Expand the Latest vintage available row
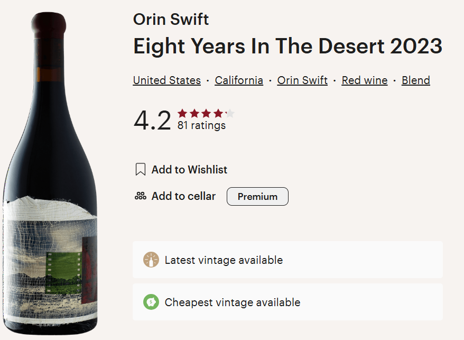464x340 pixels. (287, 260)
